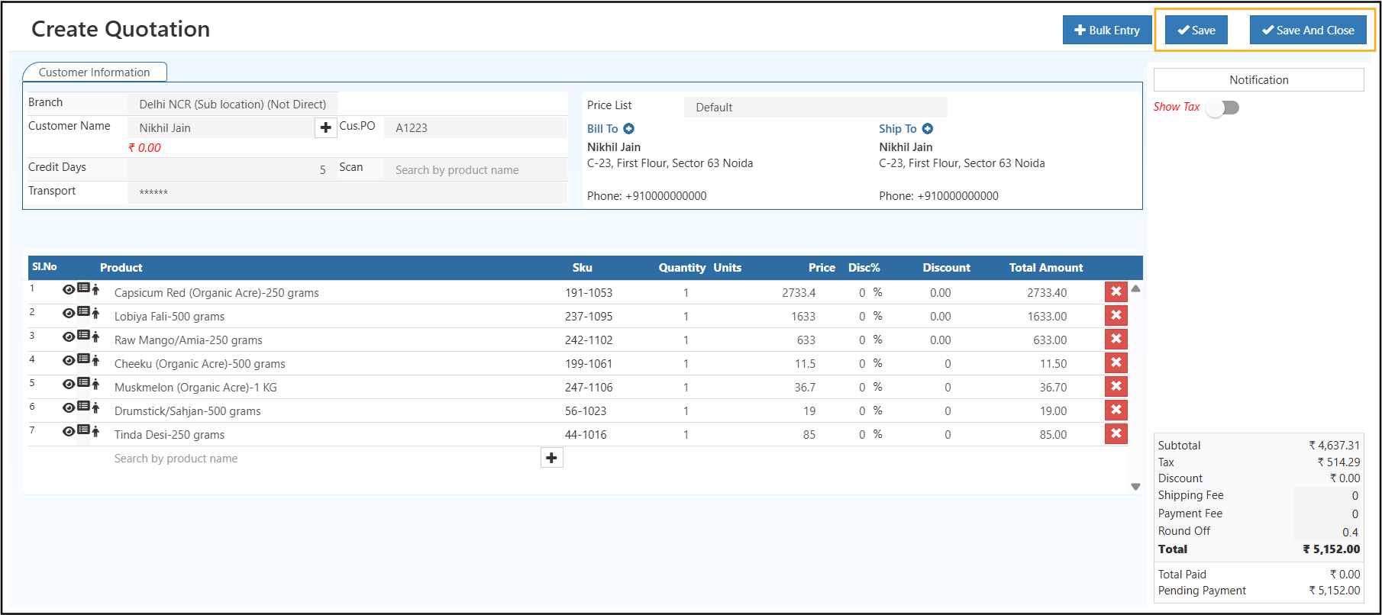Open Bulk Entry
The width and height of the screenshot is (1382, 615).
click(1106, 31)
